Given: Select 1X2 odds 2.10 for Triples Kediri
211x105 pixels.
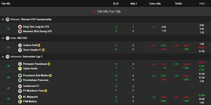Looking at the screenshot, I should (202, 70).
